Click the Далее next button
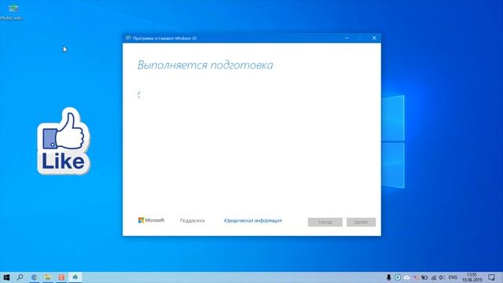 361,222
